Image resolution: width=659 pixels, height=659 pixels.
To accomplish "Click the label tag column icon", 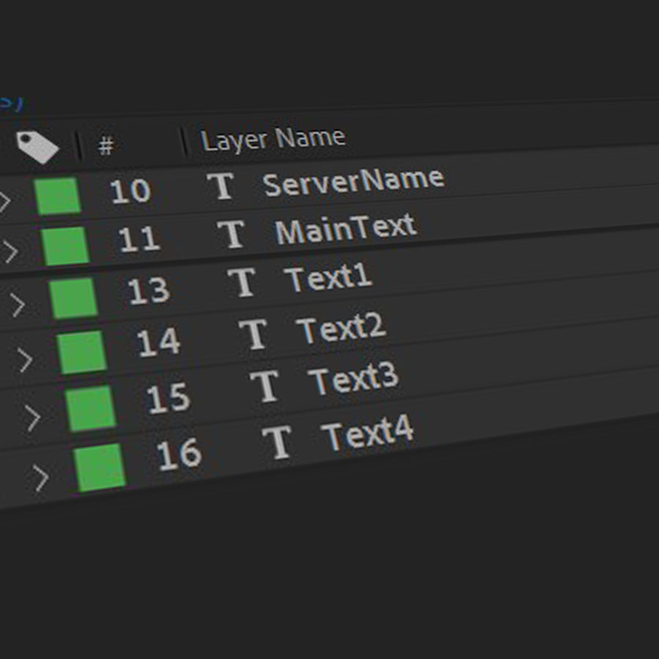I will pyautogui.click(x=37, y=147).
